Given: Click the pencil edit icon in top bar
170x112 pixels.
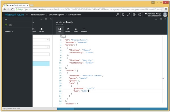Looking at the screenshot, I should tap(129, 14).
